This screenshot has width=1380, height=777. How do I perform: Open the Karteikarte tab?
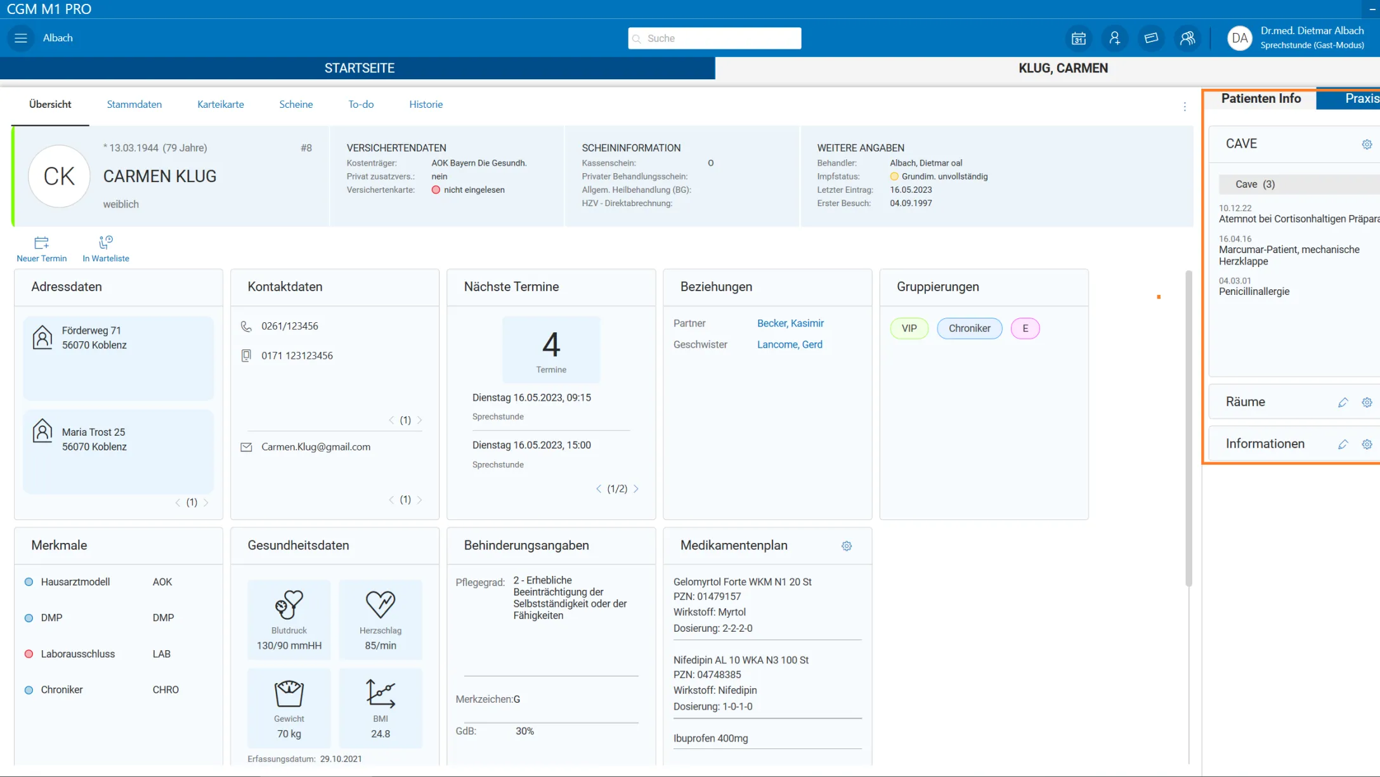click(x=221, y=105)
